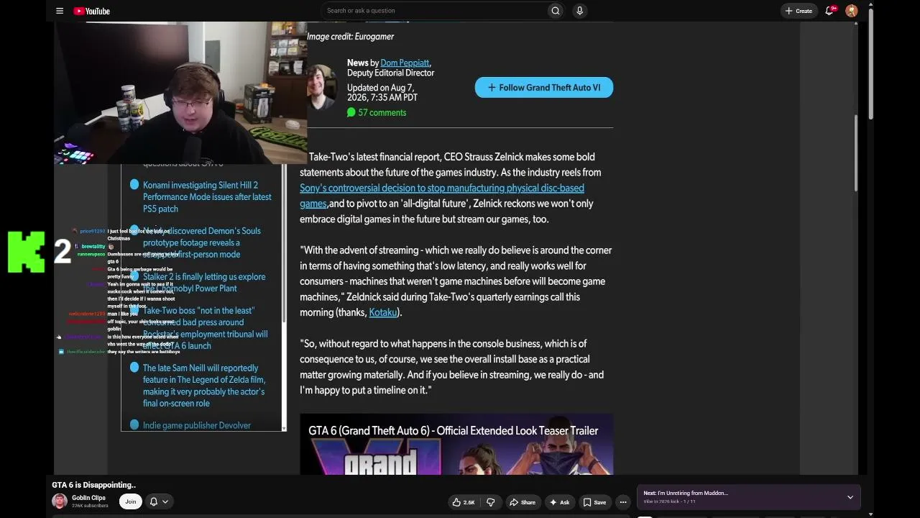Click the 226K subscribers text

90,506
